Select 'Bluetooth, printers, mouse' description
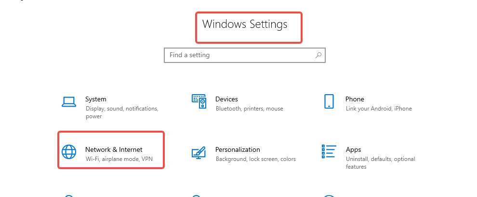The width and height of the screenshot is (477, 197). 249,109
